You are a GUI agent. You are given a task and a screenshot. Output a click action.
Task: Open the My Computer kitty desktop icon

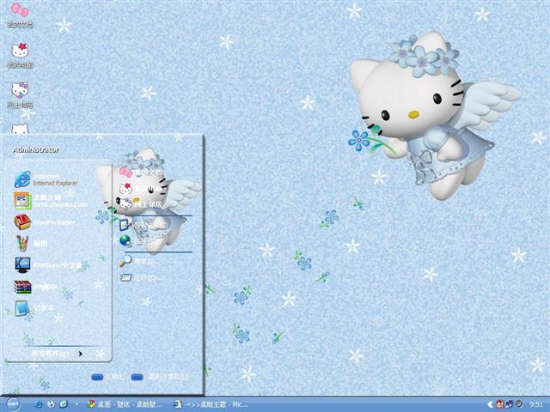[x=20, y=55]
